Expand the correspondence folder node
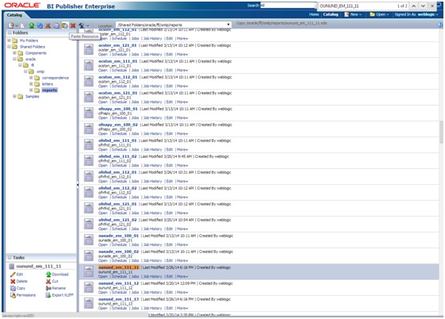Viewport: 445px width, 319px height. pos(31,78)
